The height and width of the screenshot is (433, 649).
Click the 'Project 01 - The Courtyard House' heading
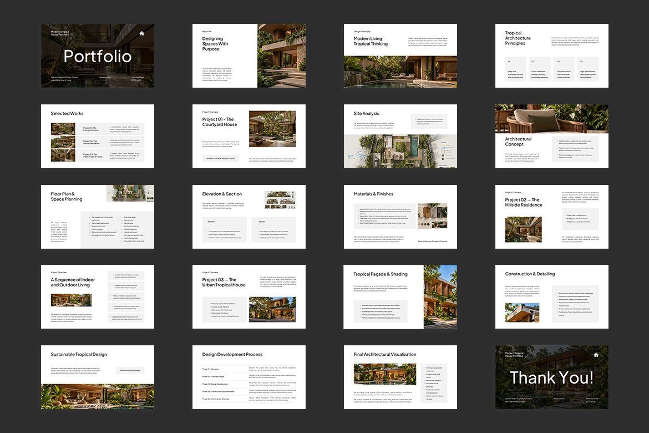(220, 122)
